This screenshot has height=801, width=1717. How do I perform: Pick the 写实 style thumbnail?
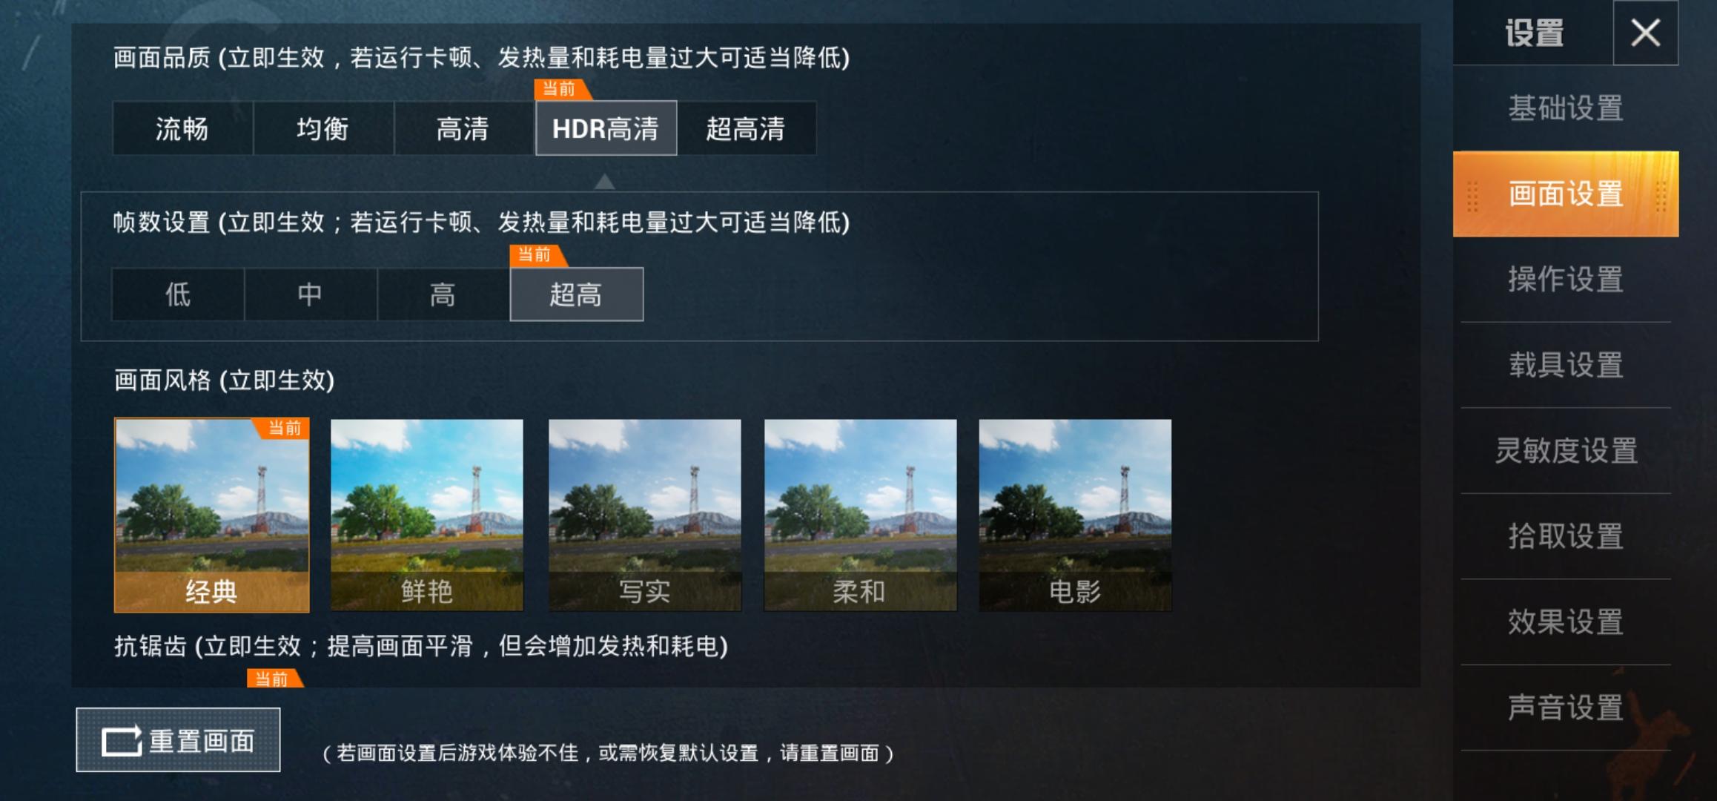pyautogui.click(x=645, y=515)
